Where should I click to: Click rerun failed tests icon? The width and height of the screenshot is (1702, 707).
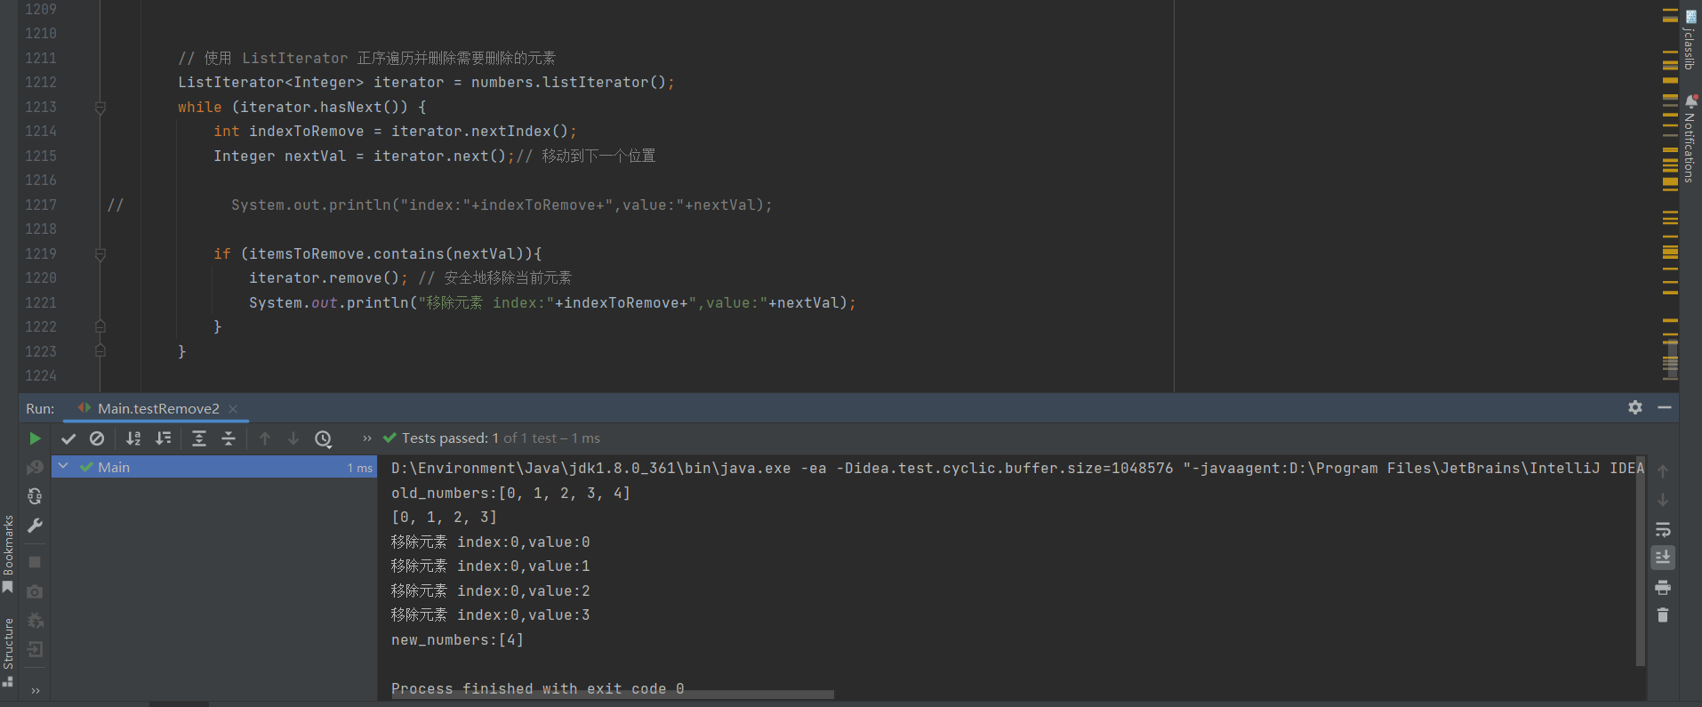pos(35,468)
